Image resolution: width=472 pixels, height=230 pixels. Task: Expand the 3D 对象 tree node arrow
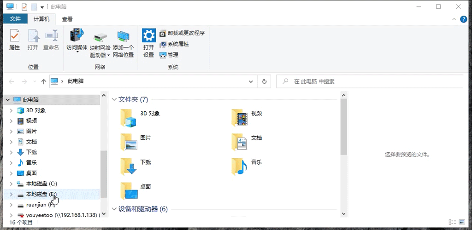(x=11, y=110)
